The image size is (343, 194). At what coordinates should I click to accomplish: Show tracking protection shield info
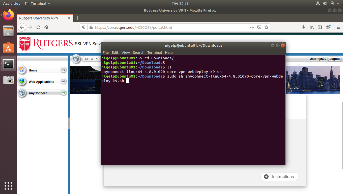[84, 27]
